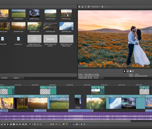Click Play in the timeline transport bar

8,124
